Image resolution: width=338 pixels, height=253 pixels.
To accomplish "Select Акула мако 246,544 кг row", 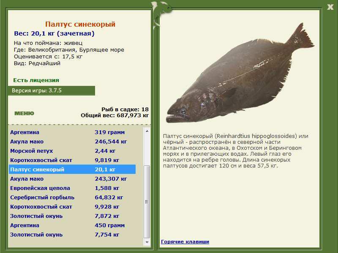I will 72,142.
